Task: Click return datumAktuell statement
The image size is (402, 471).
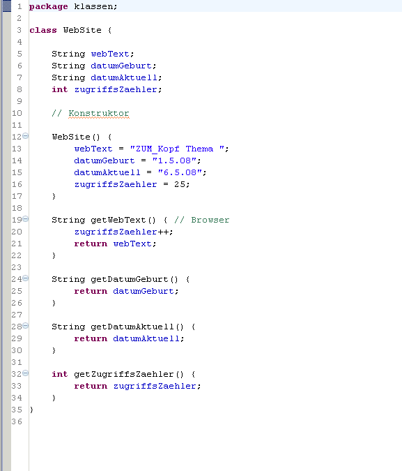Action: pyautogui.click(x=129, y=338)
